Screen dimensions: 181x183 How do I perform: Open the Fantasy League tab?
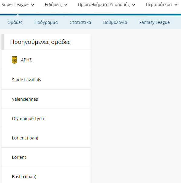pos(154,22)
